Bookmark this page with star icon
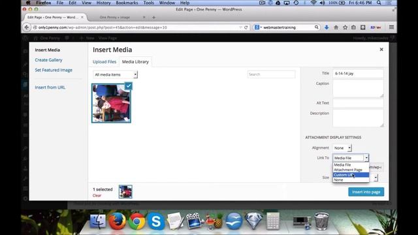Image resolution: width=418 pixels, height=235 pixels. pyautogui.click(x=345, y=27)
